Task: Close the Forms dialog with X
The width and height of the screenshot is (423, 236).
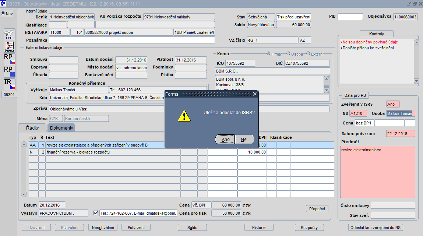Action: pyautogui.click(x=254, y=94)
